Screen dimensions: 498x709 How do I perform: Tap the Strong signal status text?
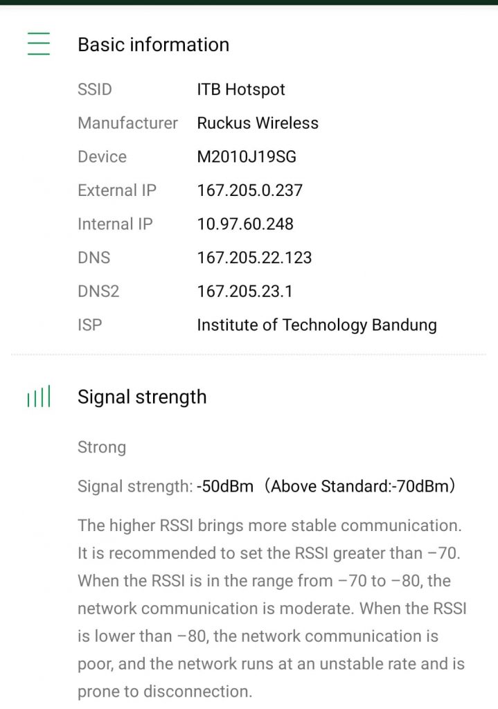102,447
